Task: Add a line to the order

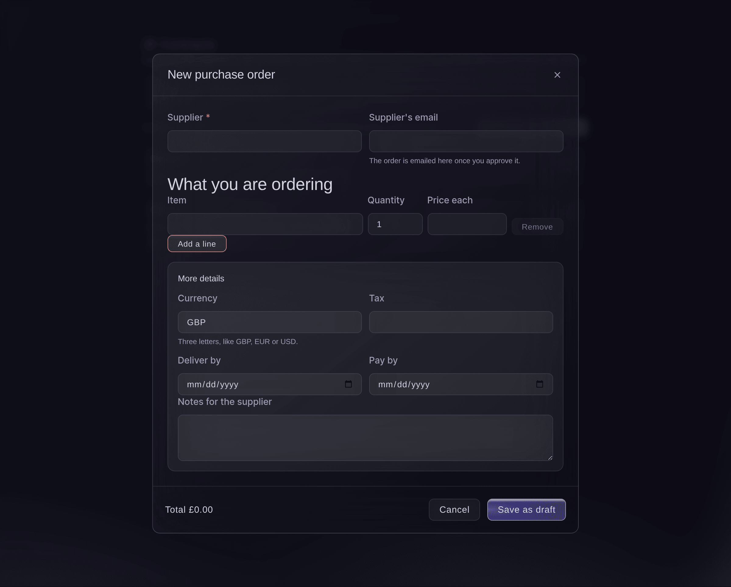Action: 197,244
